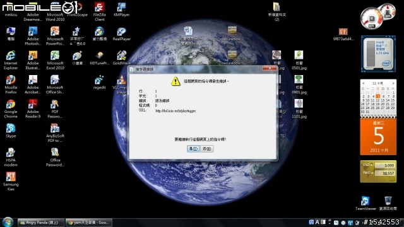Launch Microsoft PowerPoint shortcut
Viewport: 404px width, 227px height.
(x=55, y=36)
